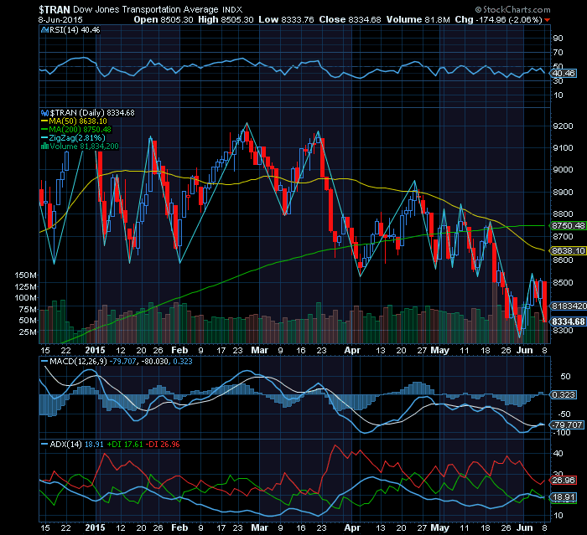Click the red down arrow beside Chg percentage
Image resolution: width=587 pixels, height=535 pixels.
coord(548,20)
